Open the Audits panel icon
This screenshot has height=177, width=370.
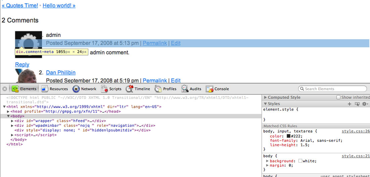point(185,89)
